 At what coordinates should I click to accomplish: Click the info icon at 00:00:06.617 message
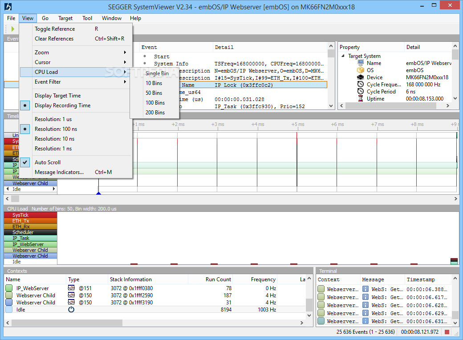click(x=366, y=297)
